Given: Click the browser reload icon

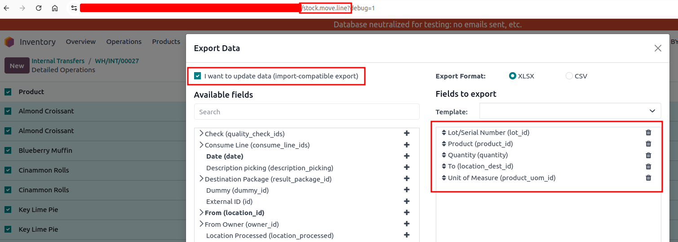Looking at the screenshot, I should (39, 8).
